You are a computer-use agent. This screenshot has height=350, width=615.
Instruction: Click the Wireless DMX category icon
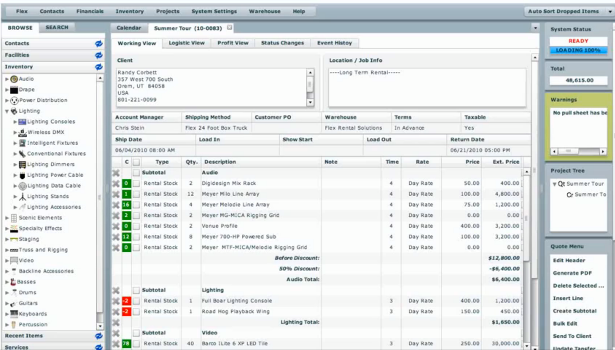(22, 132)
